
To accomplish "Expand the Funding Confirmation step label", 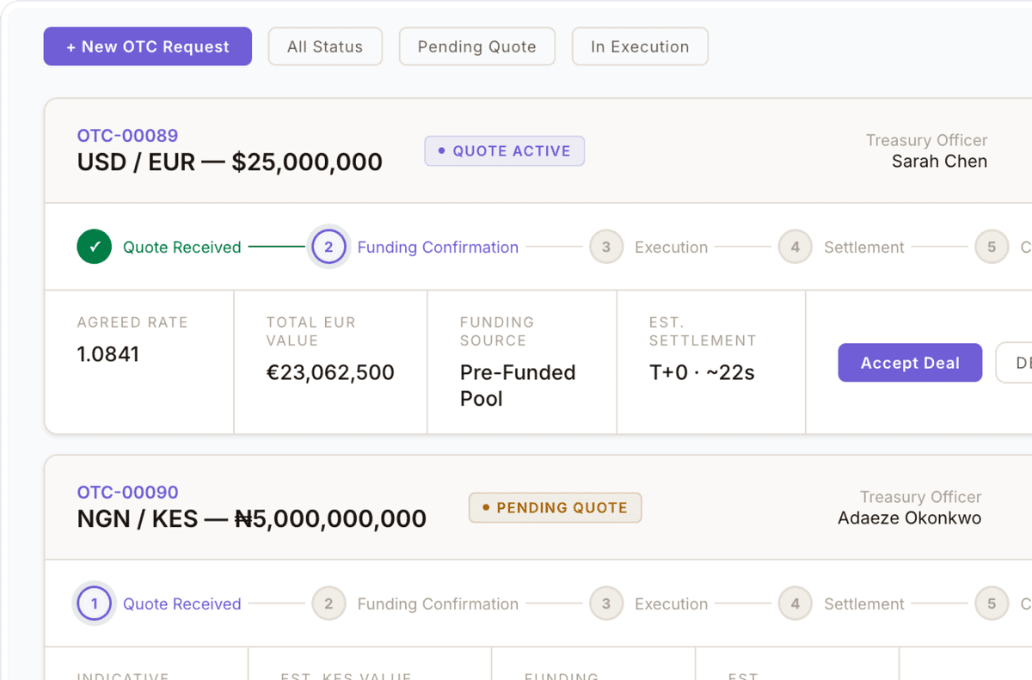I will point(438,247).
